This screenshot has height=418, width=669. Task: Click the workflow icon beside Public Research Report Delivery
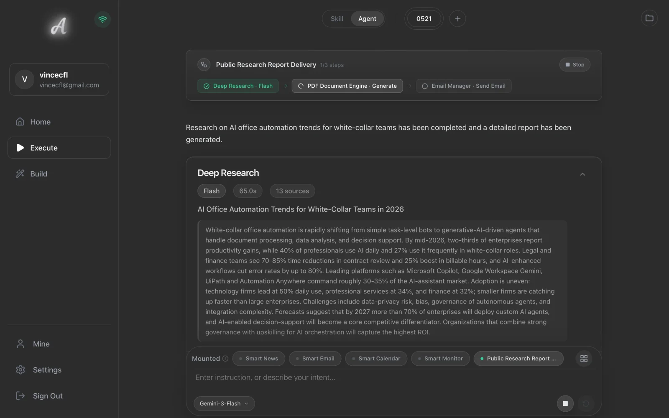(204, 64)
